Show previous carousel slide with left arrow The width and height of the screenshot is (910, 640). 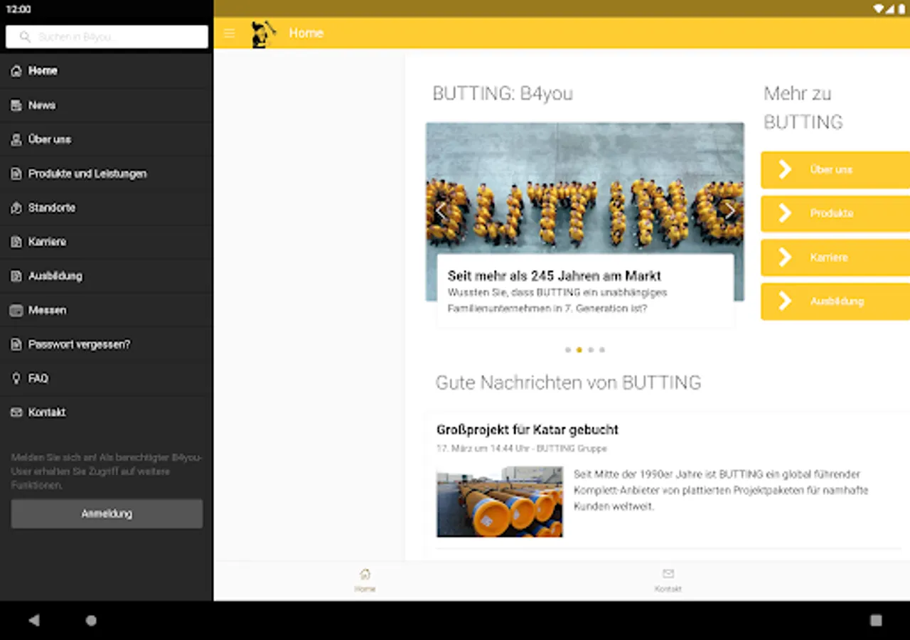pyautogui.click(x=440, y=211)
